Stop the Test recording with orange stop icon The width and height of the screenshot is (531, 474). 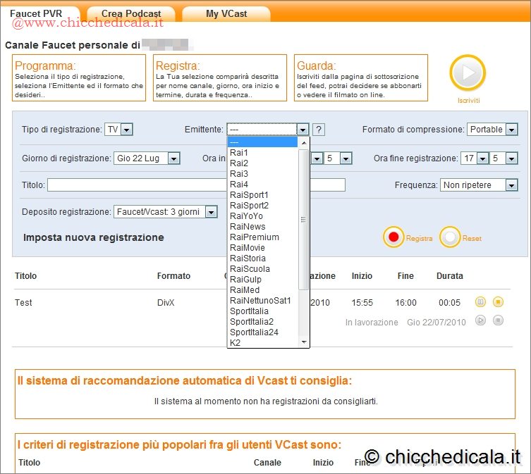click(498, 302)
